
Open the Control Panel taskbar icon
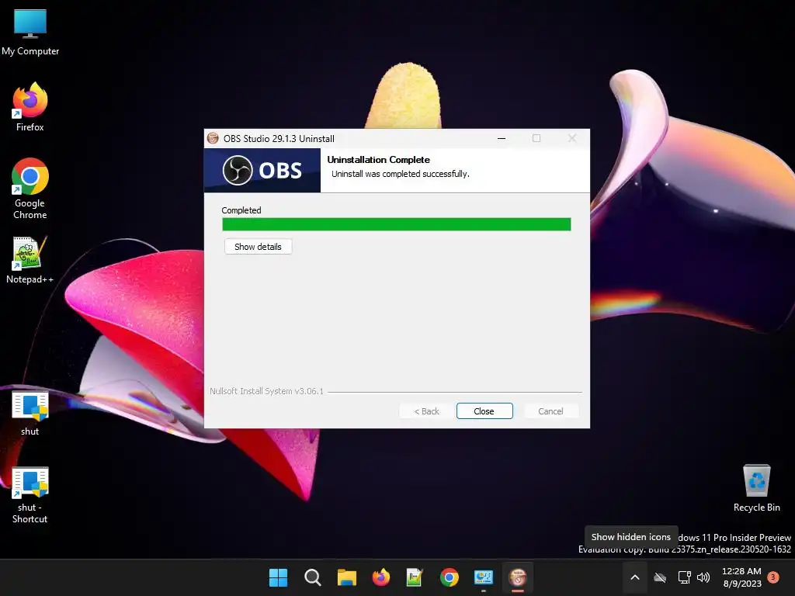[x=484, y=577]
